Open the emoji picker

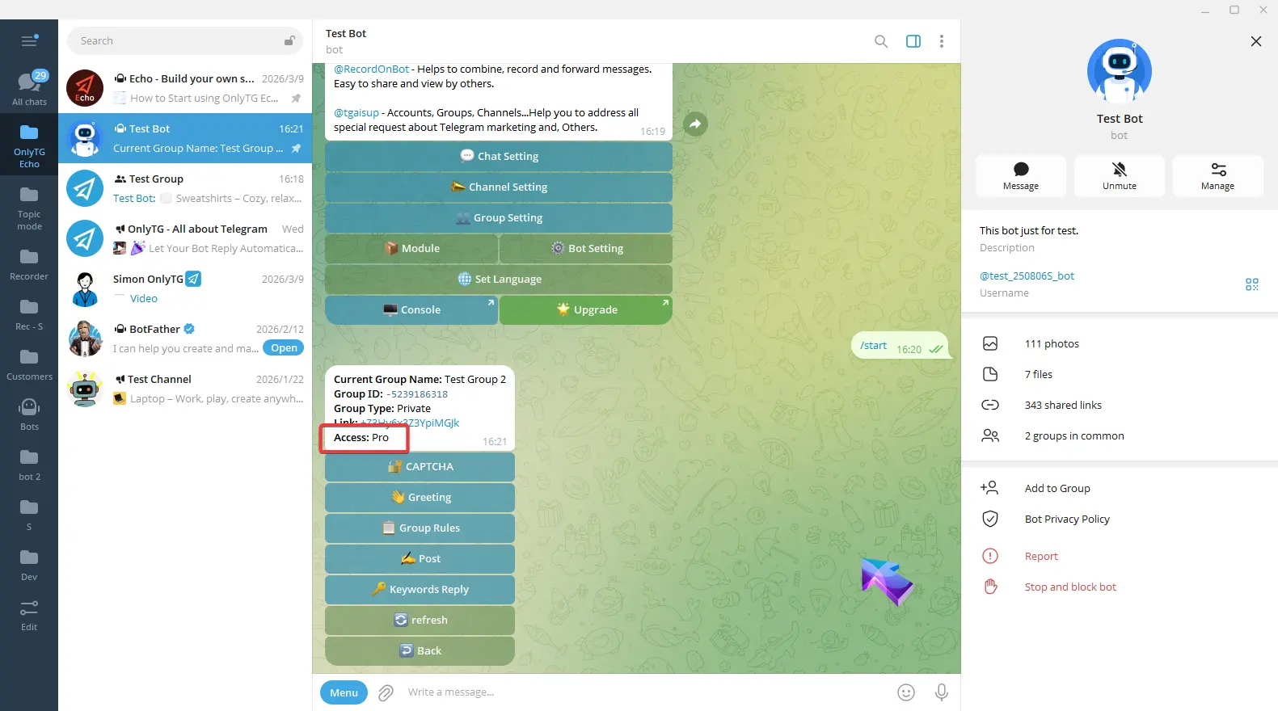(906, 692)
